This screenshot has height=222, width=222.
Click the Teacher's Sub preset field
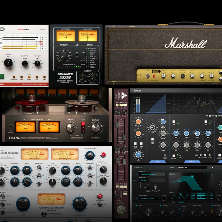pos(192,168)
